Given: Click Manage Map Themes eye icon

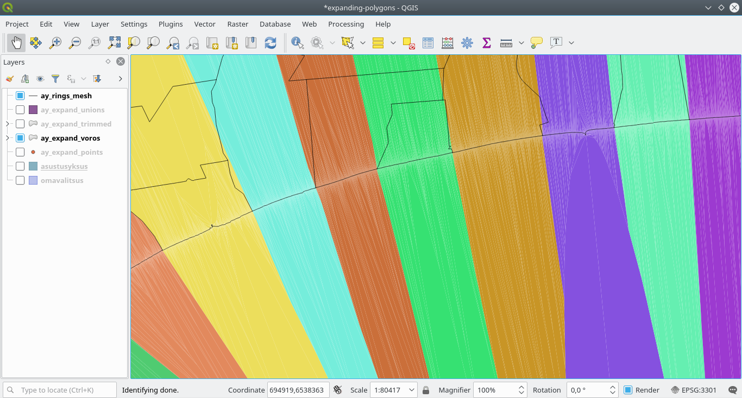Looking at the screenshot, I should click(40, 79).
